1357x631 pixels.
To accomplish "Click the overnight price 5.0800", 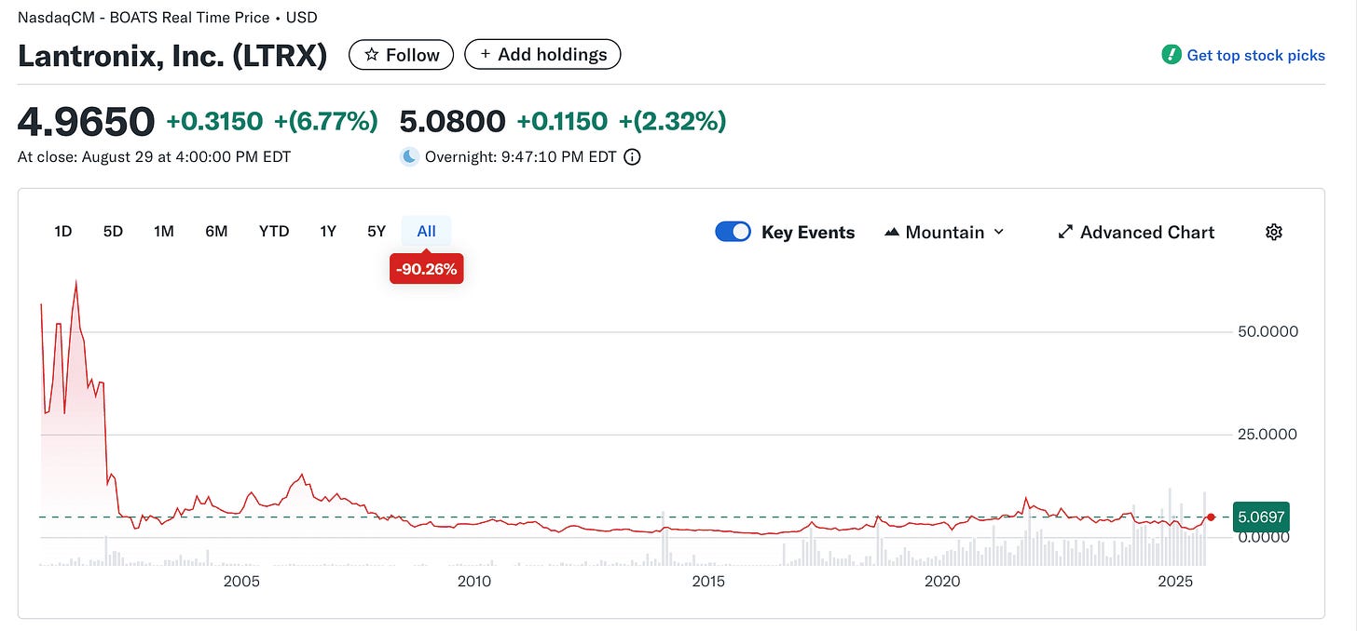I will 452,122.
